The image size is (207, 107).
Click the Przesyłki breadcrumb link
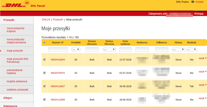pyautogui.click(x=58, y=20)
